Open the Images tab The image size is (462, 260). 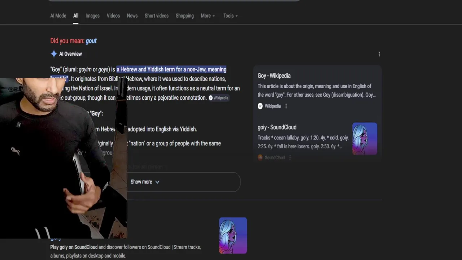coord(92,16)
